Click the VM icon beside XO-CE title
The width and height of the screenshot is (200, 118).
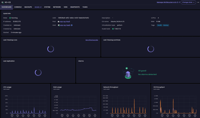[2, 2]
